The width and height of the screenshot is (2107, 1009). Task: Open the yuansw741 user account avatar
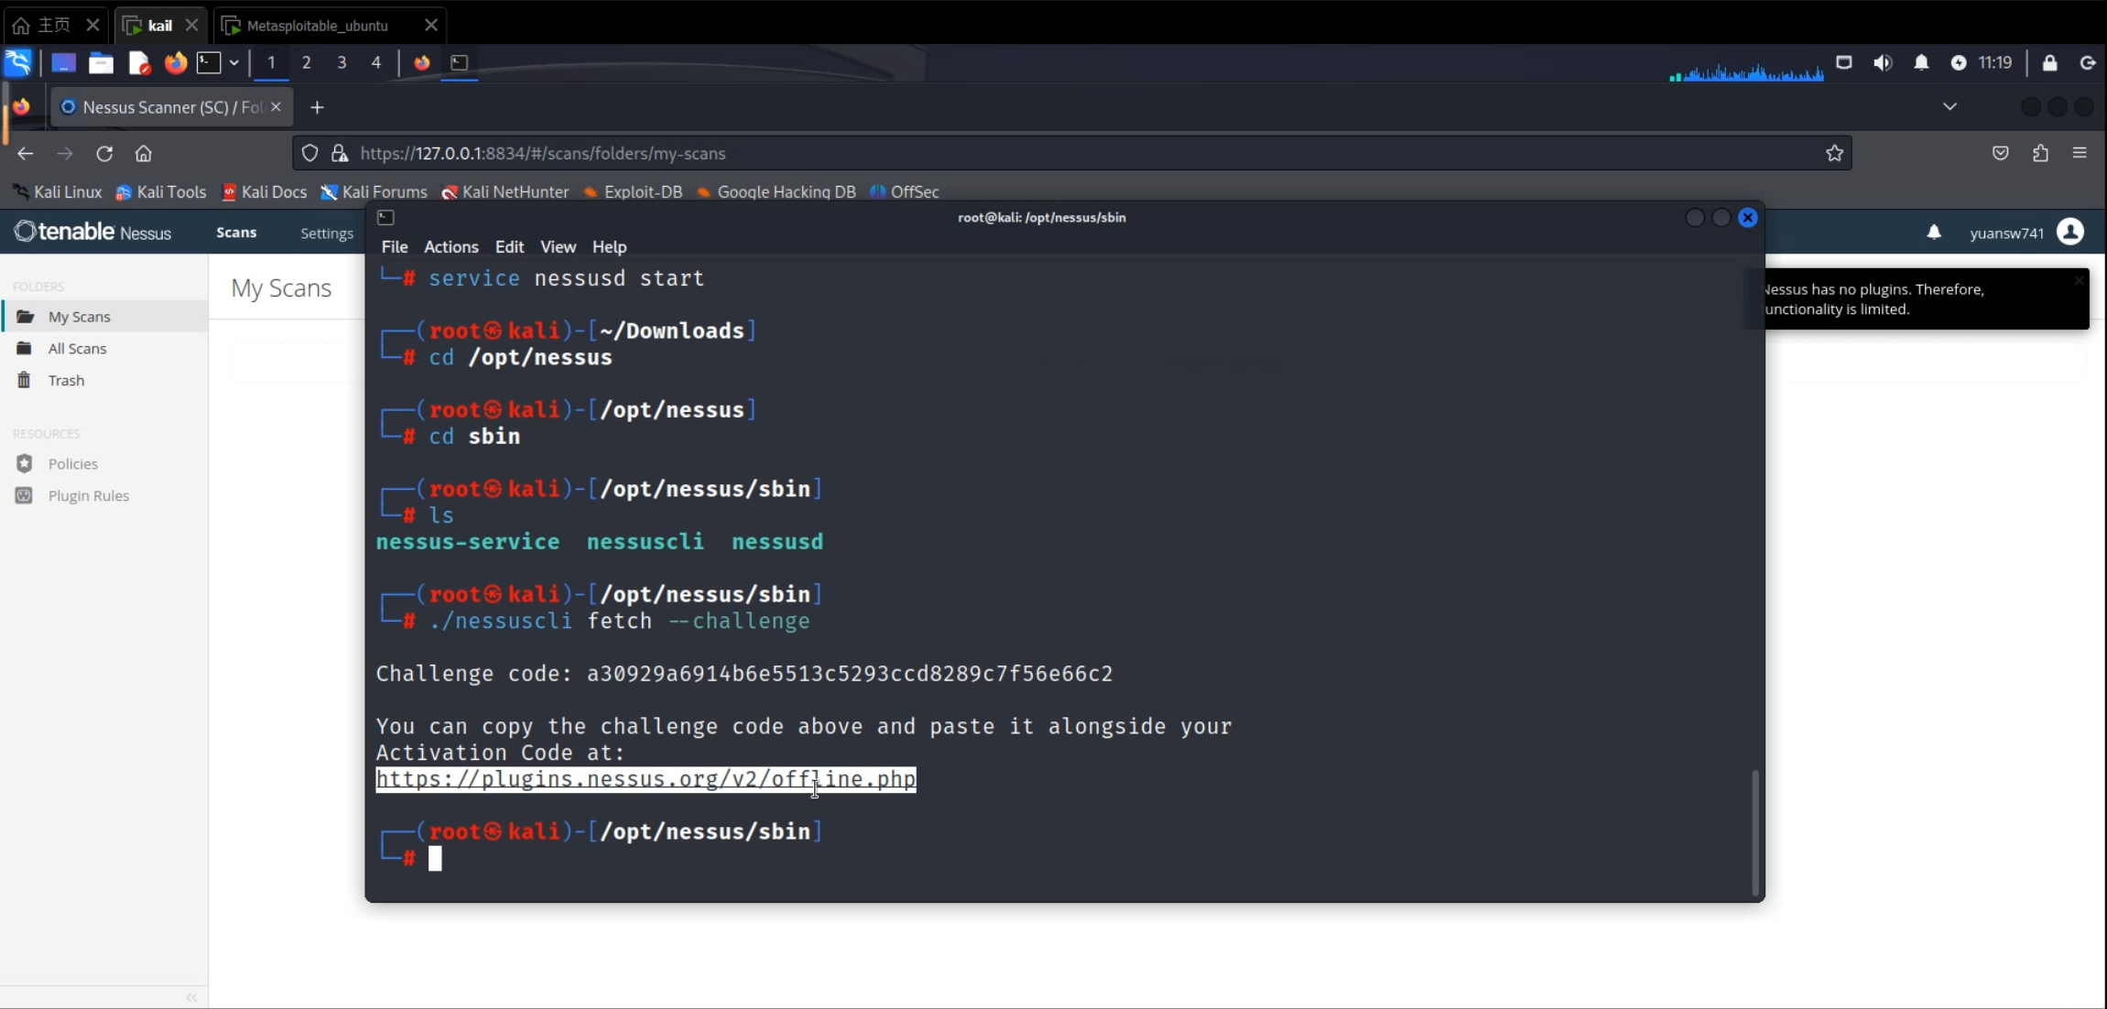2069,233
